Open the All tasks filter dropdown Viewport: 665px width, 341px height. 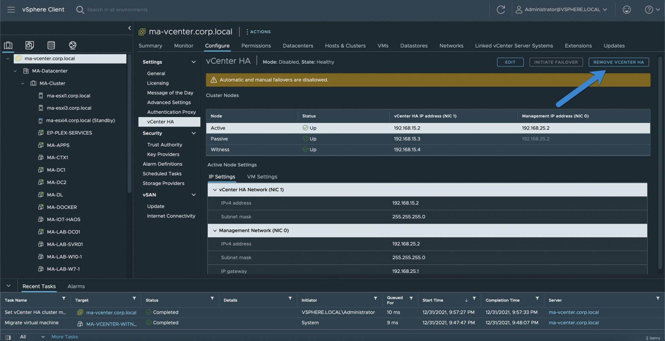tap(32, 337)
